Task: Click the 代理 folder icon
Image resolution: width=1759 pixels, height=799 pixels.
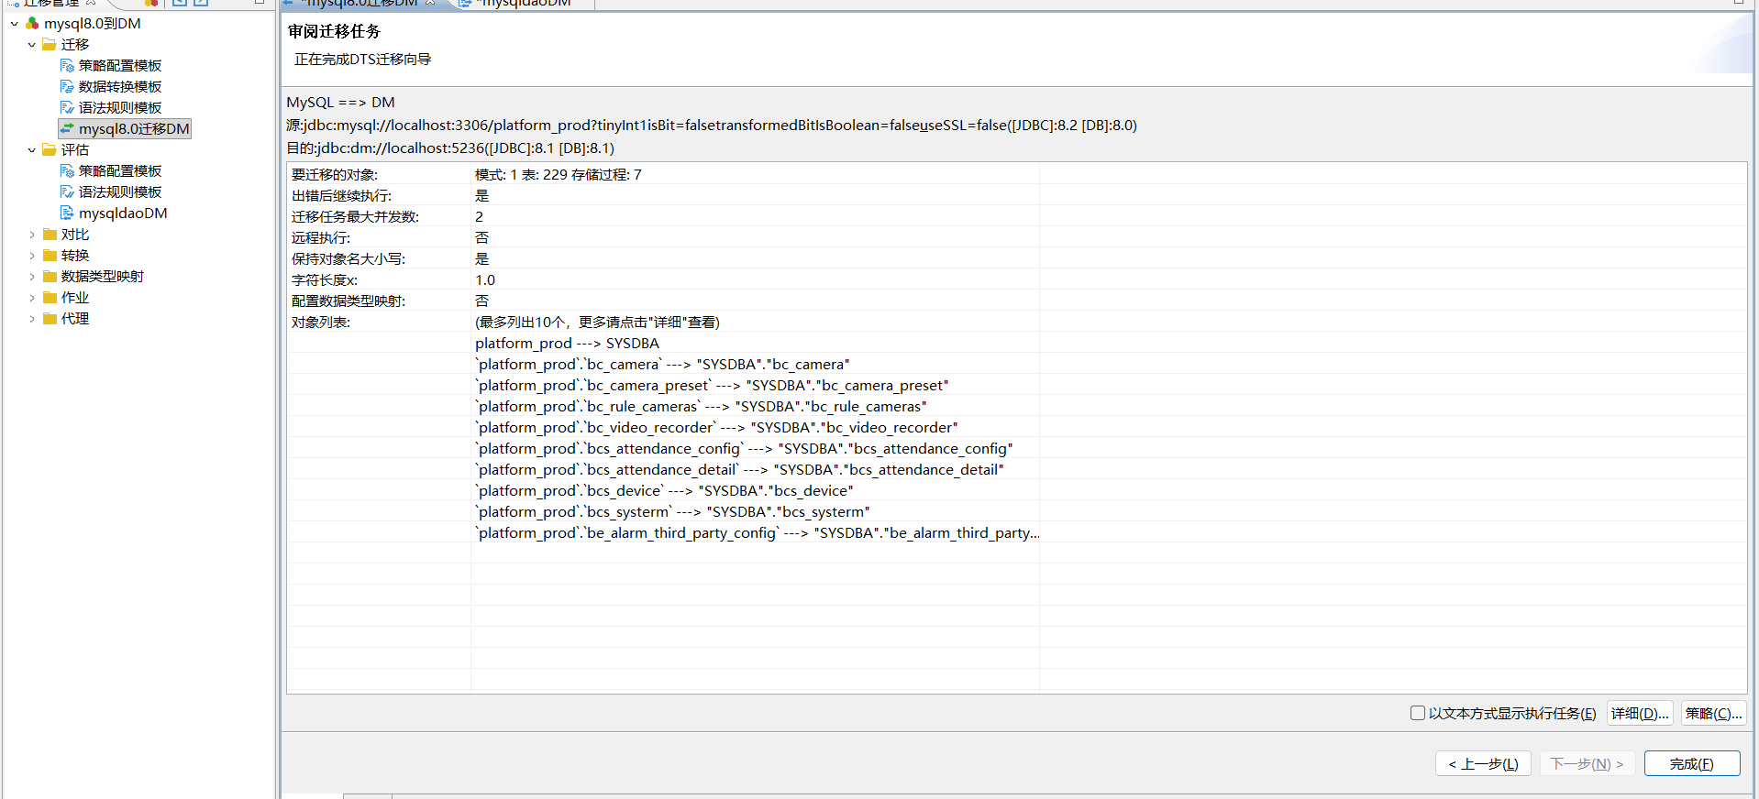Action: tap(50, 319)
